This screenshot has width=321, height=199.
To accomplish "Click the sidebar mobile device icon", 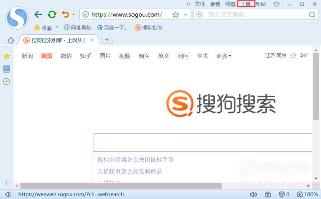I will tap(6, 69).
